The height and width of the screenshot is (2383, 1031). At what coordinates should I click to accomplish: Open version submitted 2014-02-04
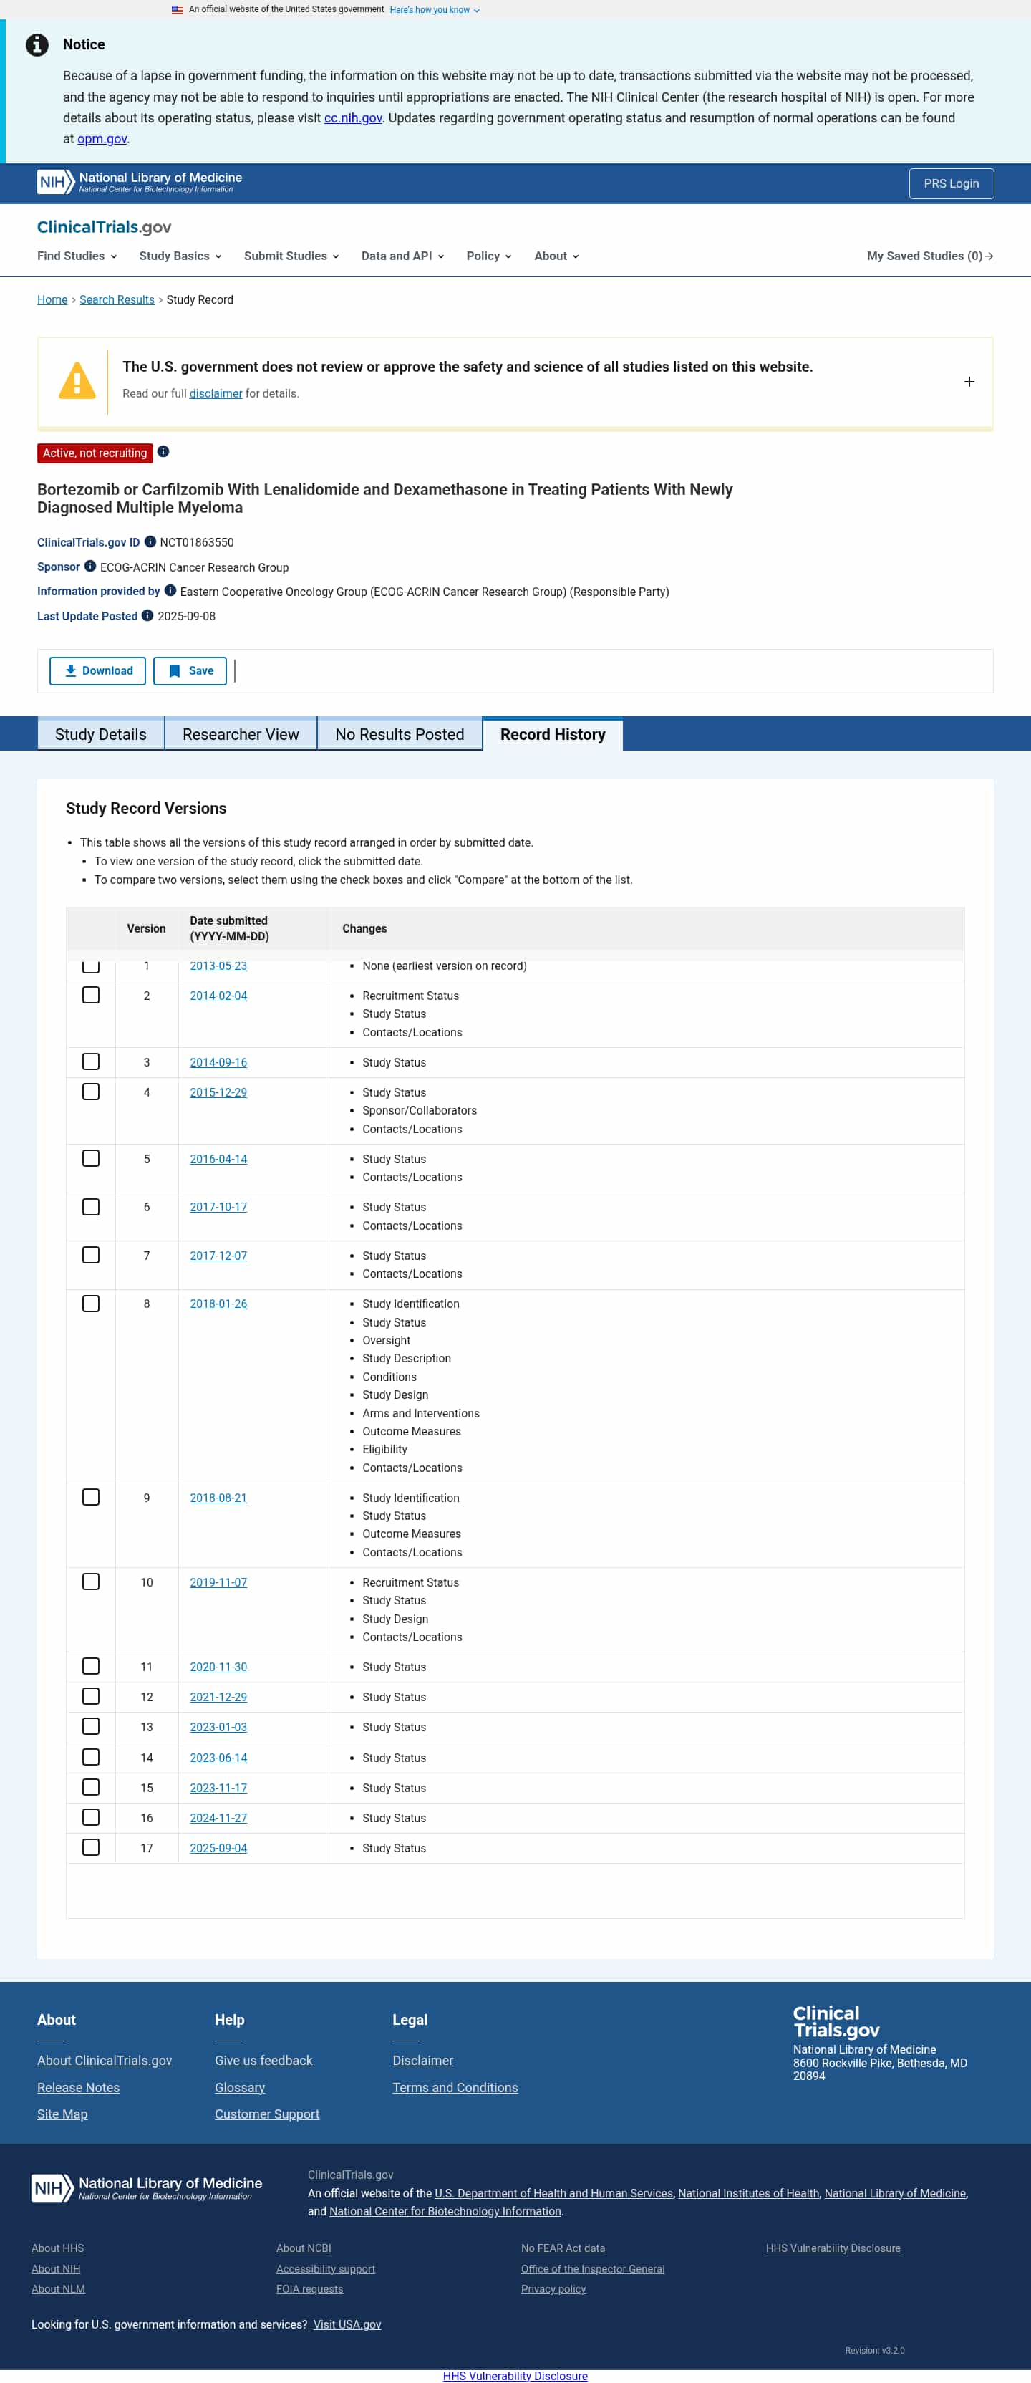click(218, 996)
